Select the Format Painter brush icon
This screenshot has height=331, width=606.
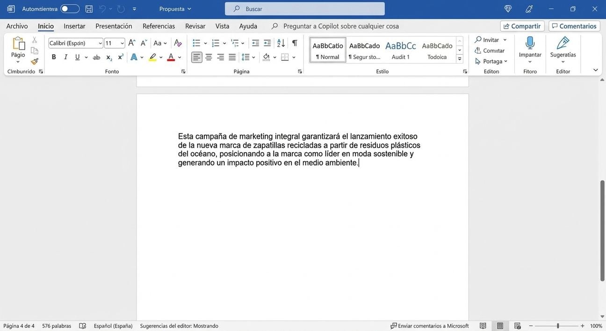coord(35,61)
